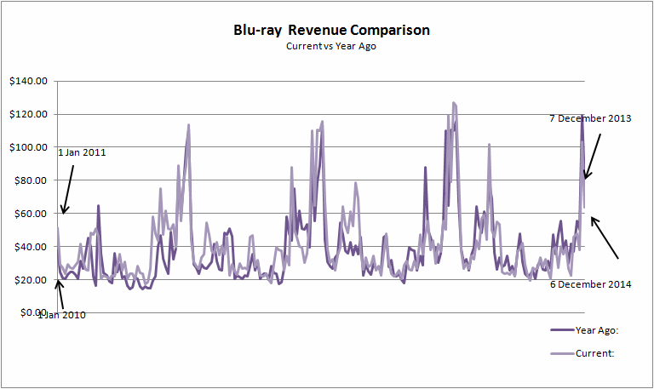The image size is (654, 389).
Task: Select the 1 Jan 2011 annotation label
Action: pyautogui.click(x=82, y=152)
